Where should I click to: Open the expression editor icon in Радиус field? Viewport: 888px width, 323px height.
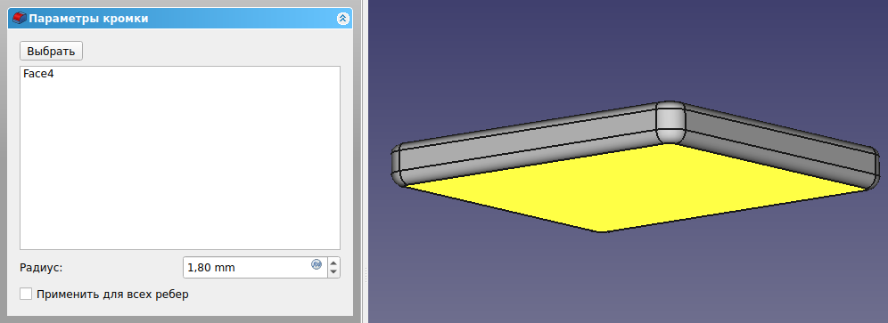click(x=317, y=264)
